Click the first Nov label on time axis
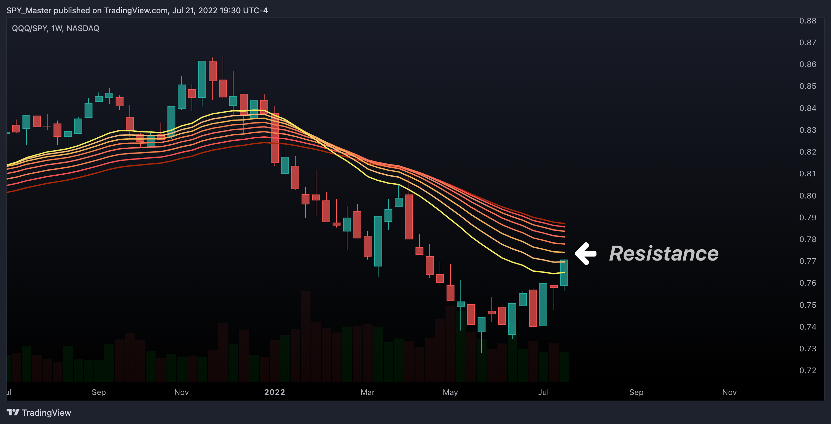The height and width of the screenshot is (424, 831). 182,392
